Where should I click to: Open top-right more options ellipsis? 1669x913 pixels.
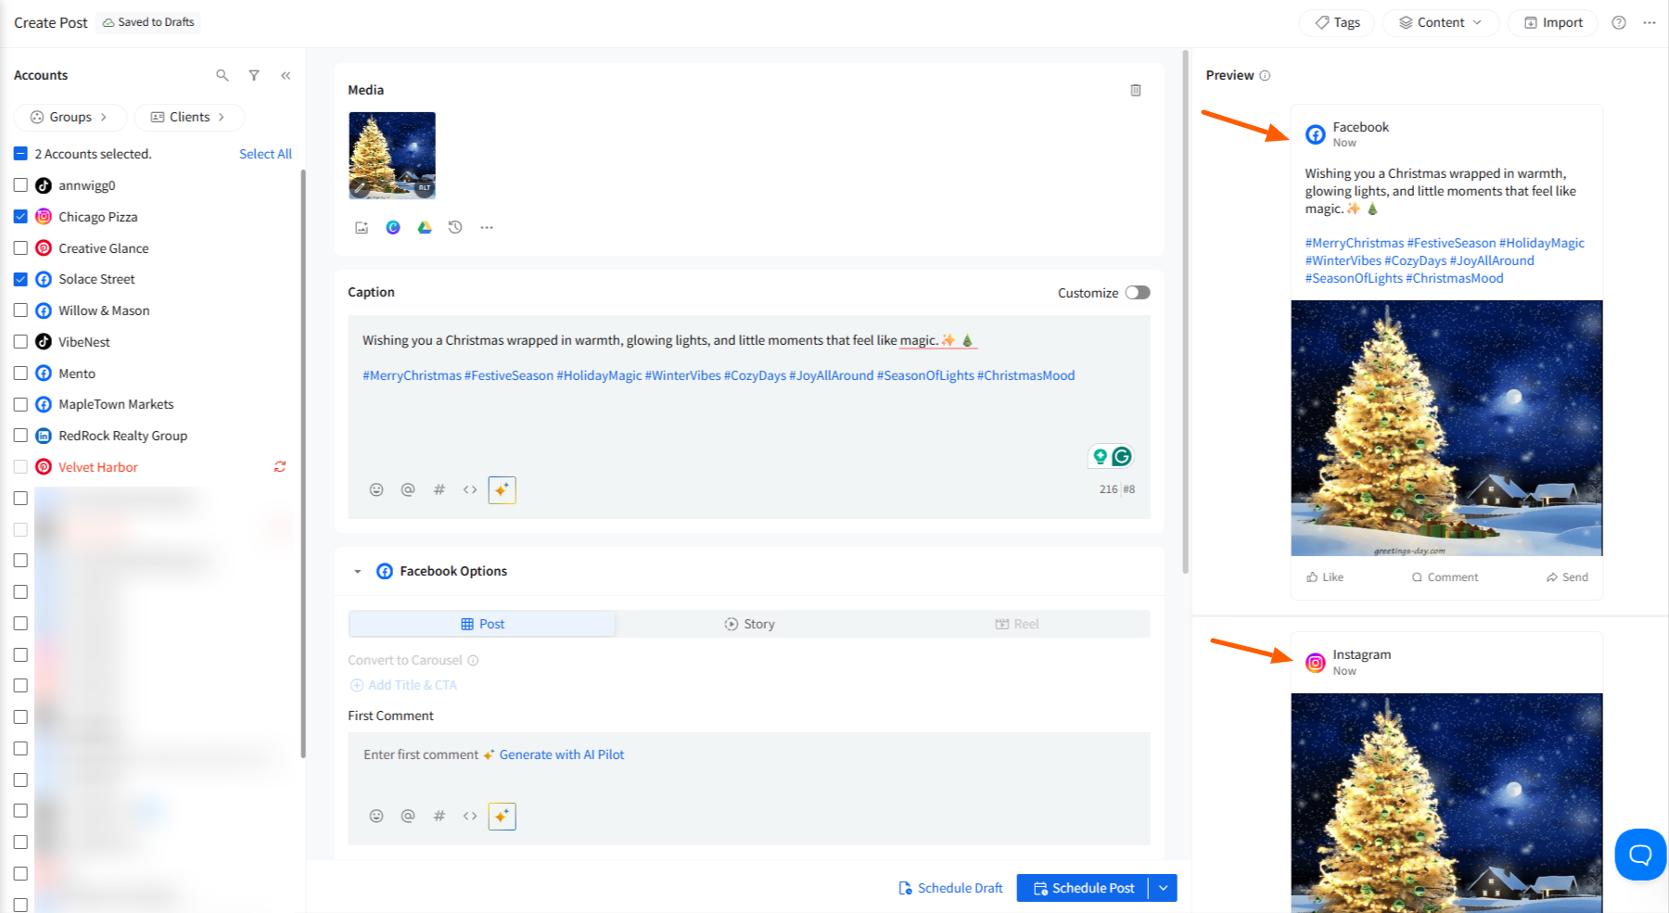tap(1650, 22)
